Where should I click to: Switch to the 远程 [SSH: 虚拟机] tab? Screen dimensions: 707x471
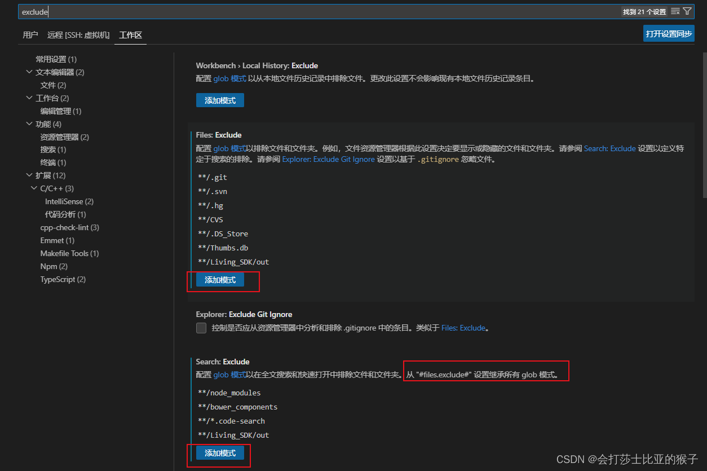pyautogui.click(x=78, y=34)
